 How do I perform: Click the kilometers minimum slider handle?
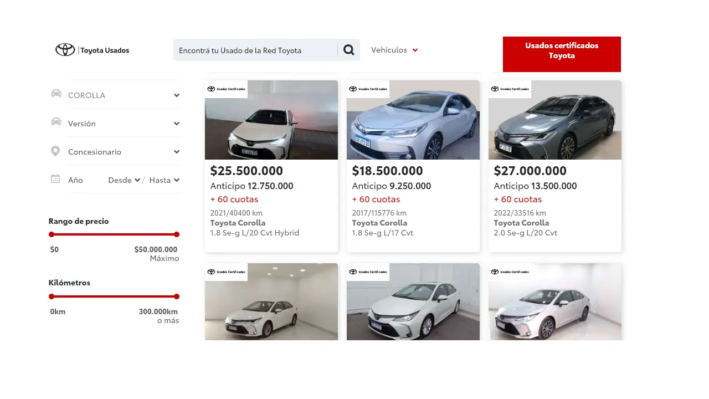coord(52,296)
